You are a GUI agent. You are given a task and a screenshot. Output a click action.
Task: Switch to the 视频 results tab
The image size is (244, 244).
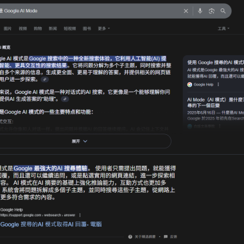(22, 28)
